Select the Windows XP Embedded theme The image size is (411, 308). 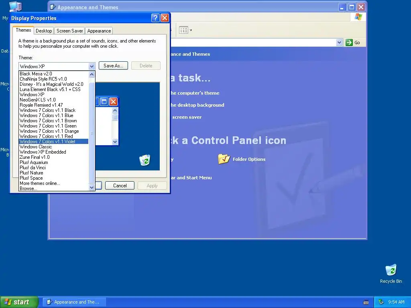point(54,152)
